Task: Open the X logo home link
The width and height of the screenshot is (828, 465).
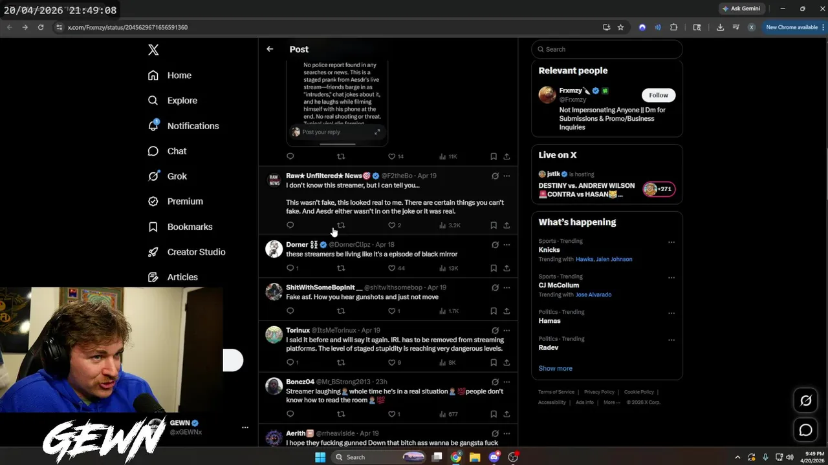Action: coord(153,50)
